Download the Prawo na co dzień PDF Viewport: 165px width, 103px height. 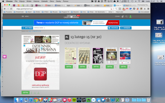tap(88, 67)
